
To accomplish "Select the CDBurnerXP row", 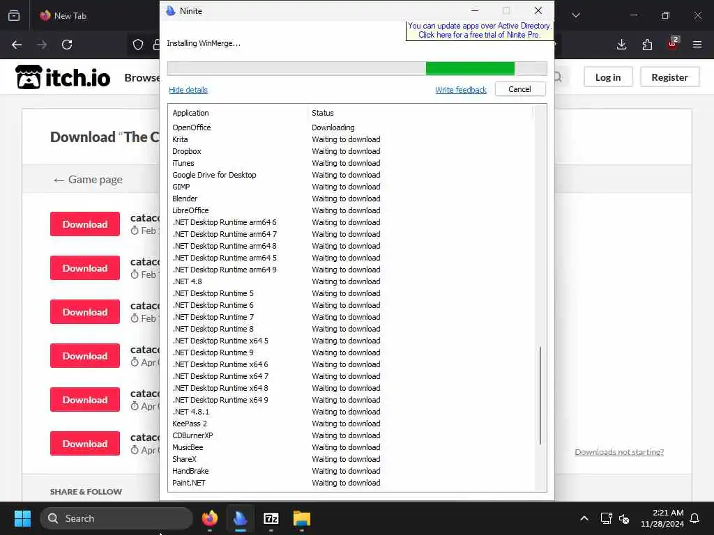I will point(351,435).
